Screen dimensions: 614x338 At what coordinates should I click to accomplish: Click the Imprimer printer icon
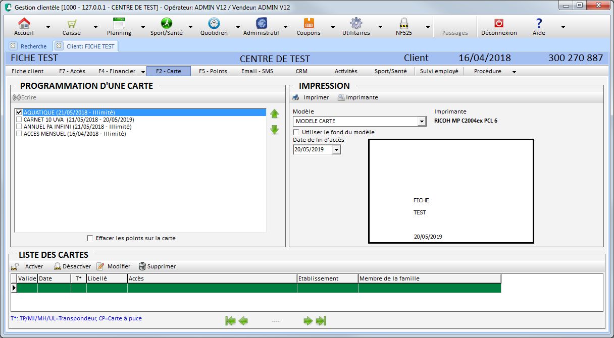pos(296,97)
